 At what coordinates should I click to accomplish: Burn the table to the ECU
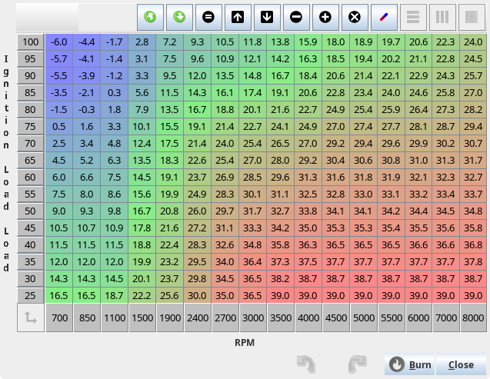409,364
